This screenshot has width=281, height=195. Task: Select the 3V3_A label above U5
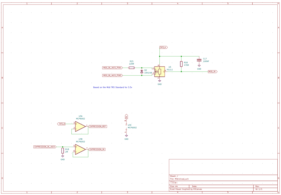(x=164, y=48)
